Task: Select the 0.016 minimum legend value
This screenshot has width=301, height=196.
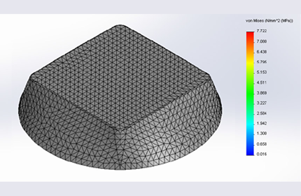Action: coord(262,154)
